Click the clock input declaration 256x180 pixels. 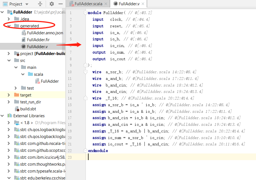(x=107, y=19)
